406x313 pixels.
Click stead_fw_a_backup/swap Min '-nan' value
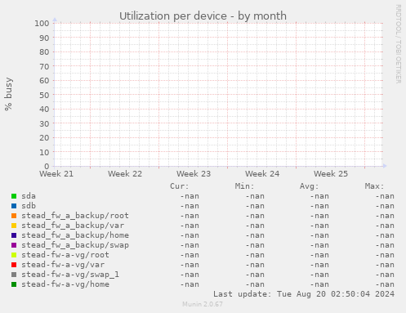click(255, 245)
